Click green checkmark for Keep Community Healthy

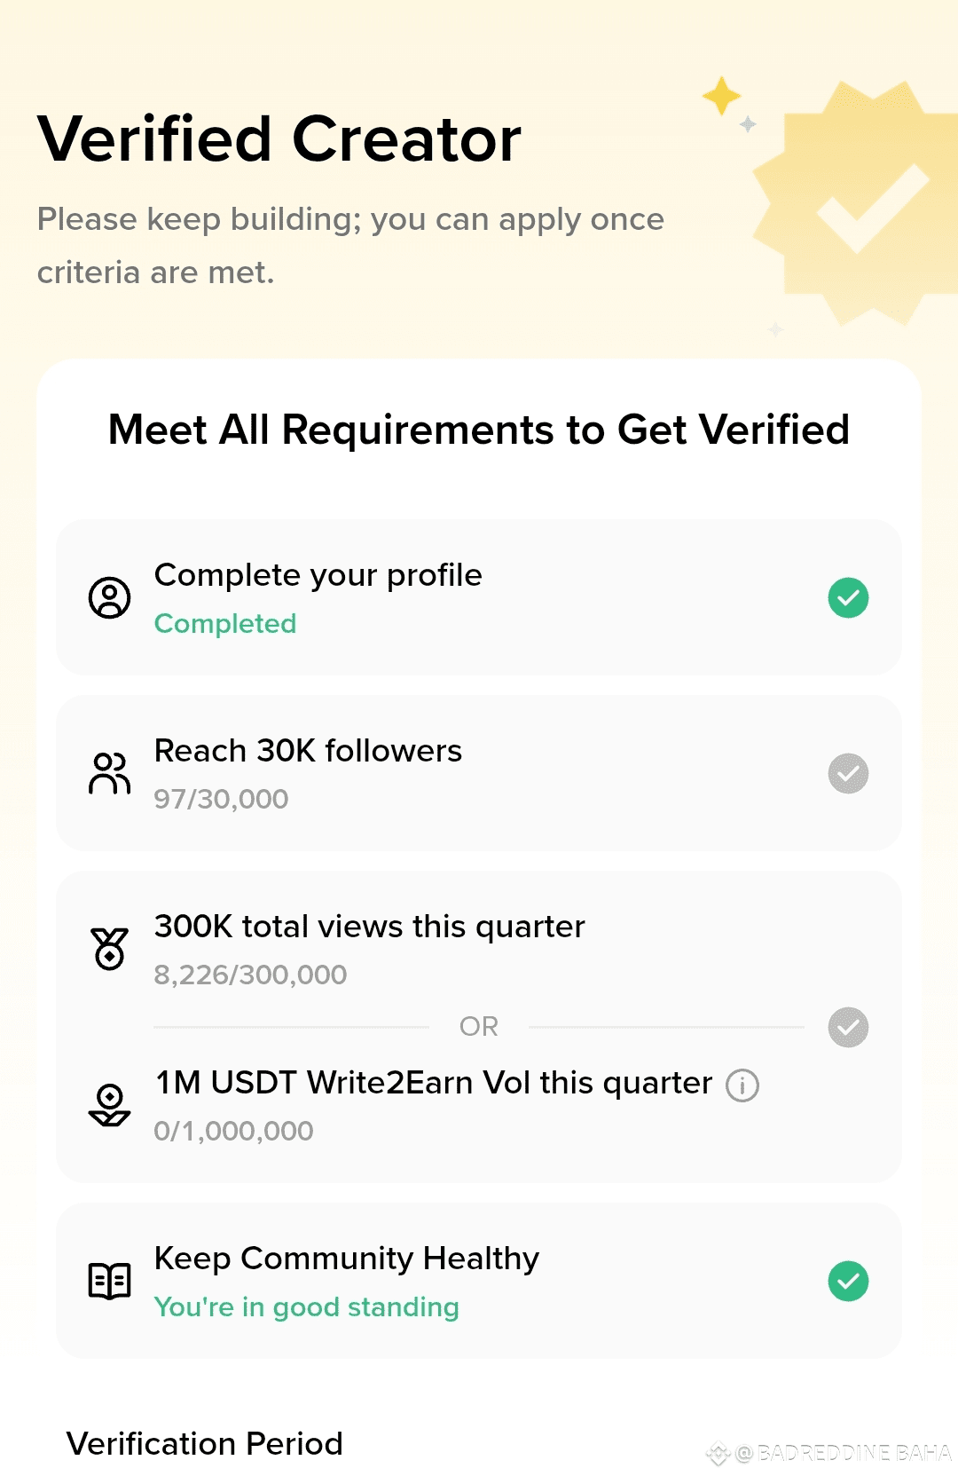pos(848,1281)
